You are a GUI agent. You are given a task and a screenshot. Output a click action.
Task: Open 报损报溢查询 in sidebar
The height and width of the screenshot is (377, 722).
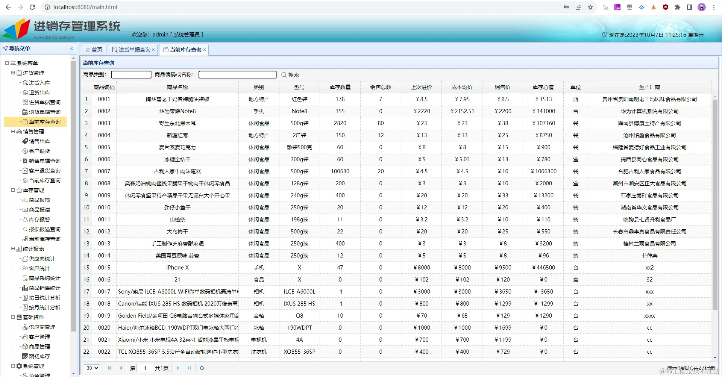pyautogui.click(x=45, y=229)
